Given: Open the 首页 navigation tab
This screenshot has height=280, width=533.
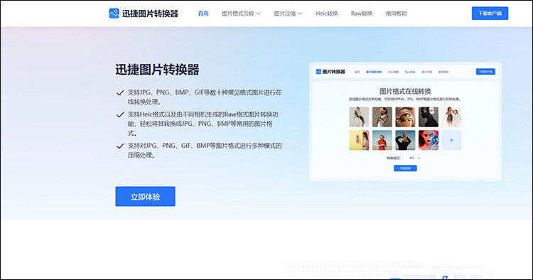Looking at the screenshot, I should (x=203, y=14).
